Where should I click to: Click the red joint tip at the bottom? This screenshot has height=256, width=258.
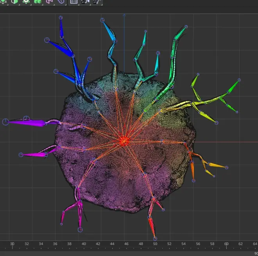(x=155, y=238)
